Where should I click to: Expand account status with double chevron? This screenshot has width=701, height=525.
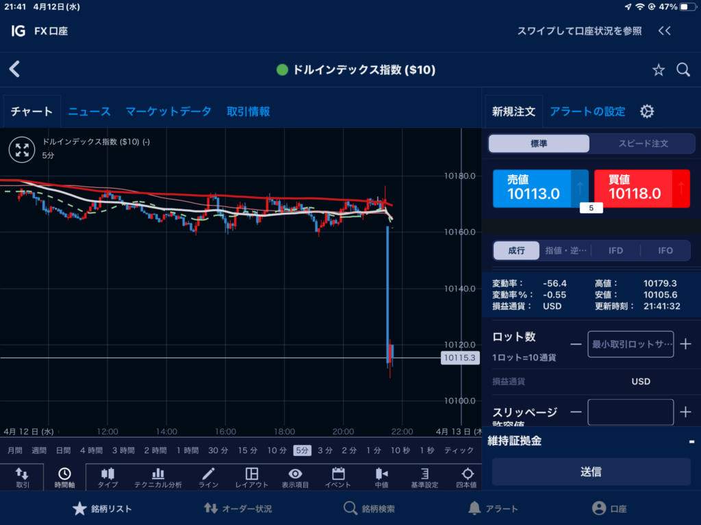point(664,31)
